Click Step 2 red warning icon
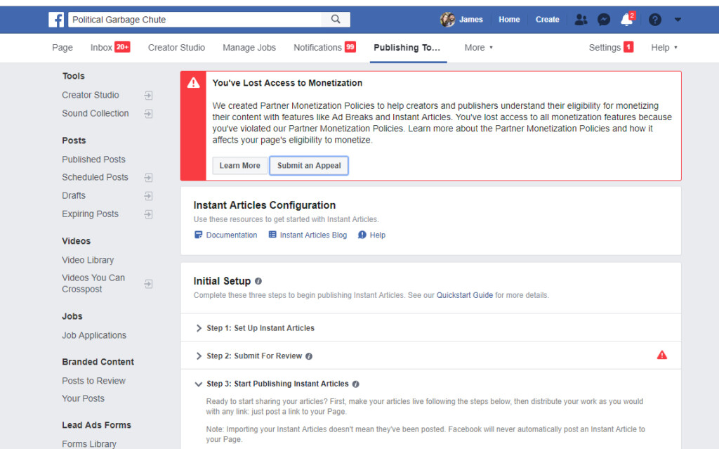Viewport: 719px width, 449px height. coord(662,355)
